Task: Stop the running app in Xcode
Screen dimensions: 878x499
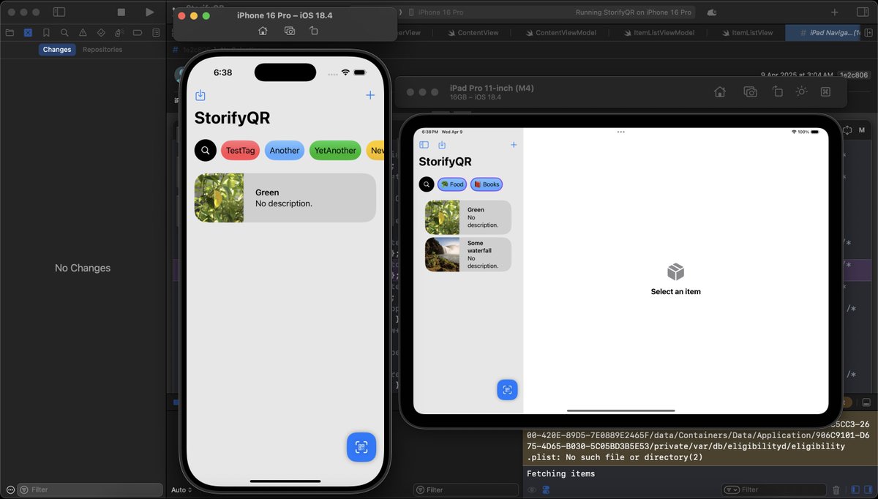Action: coord(121,12)
